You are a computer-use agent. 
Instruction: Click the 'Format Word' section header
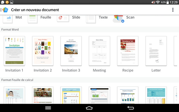[x=10, y=30]
